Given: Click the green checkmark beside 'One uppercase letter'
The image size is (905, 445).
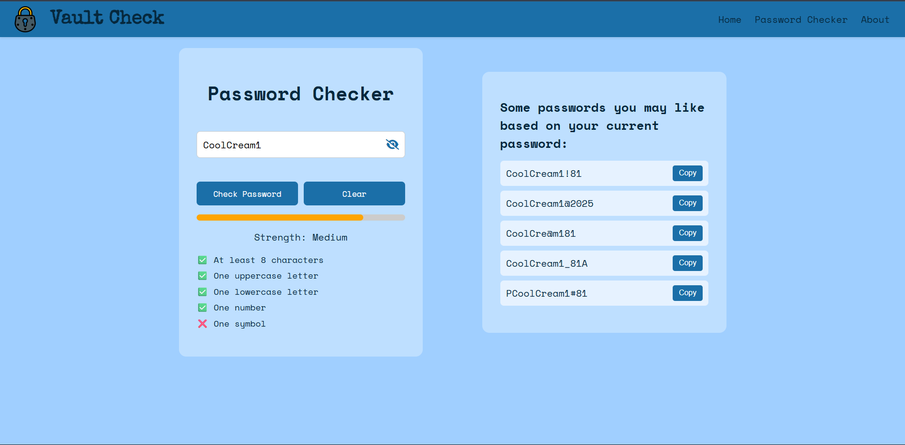Looking at the screenshot, I should click(x=202, y=276).
